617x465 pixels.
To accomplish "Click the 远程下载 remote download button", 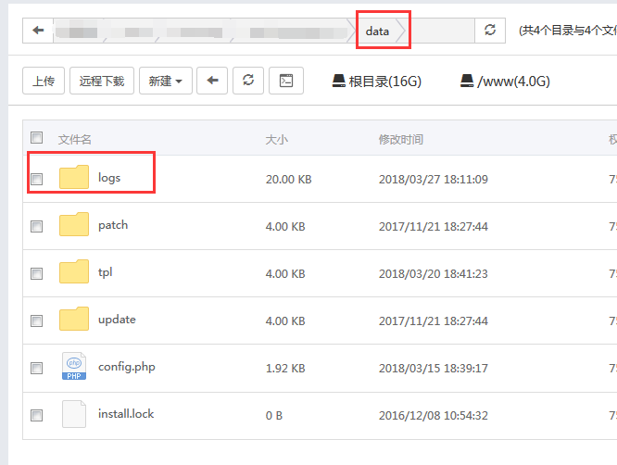I will coord(102,81).
